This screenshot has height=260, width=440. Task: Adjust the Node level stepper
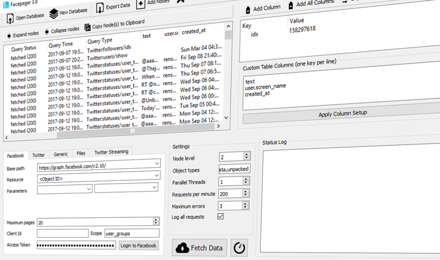point(246,156)
